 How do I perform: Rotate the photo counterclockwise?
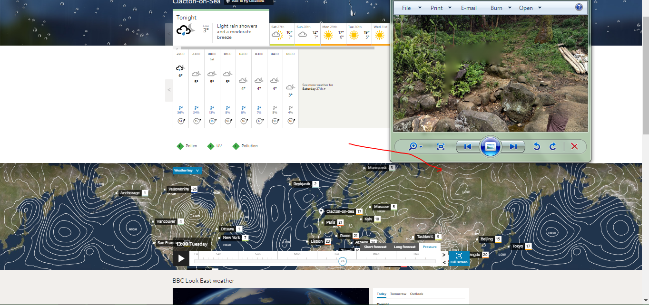[537, 146]
